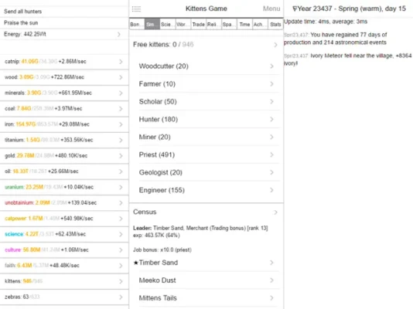Click the catnip row chevron
Viewport: 413px width, 309px height.
tap(121, 62)
